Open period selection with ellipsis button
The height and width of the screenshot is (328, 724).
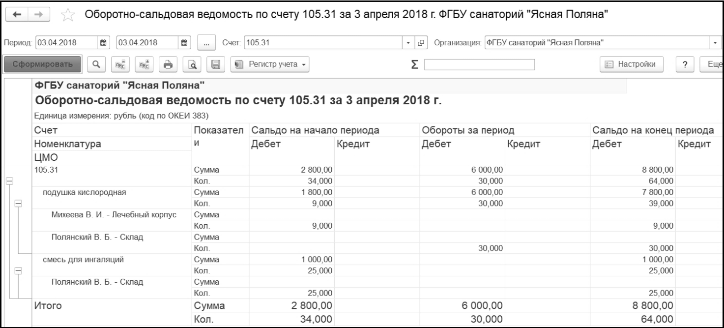206,42
